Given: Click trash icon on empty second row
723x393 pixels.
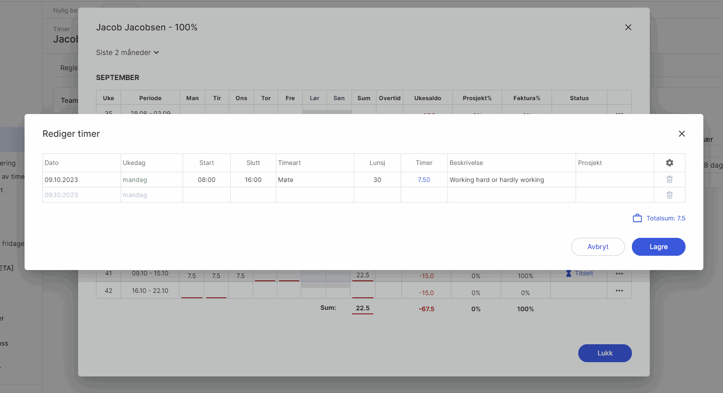Looking at the screenshot, I should coord(669,195).
